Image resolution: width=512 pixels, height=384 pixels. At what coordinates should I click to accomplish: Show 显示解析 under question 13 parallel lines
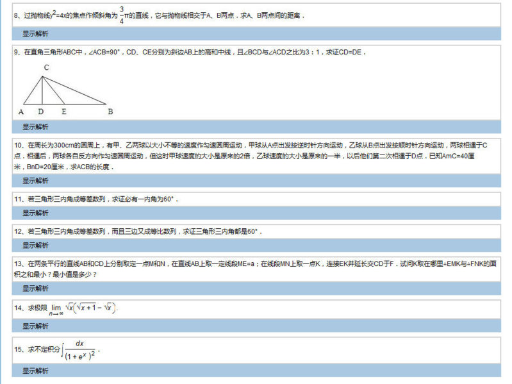pyautogui.click(x=35, y=288)
